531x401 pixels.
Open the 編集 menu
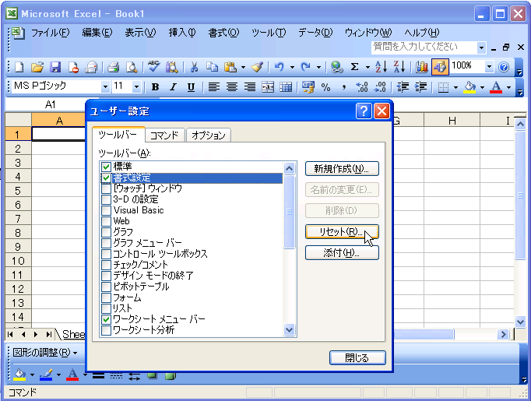pos(97,33)
